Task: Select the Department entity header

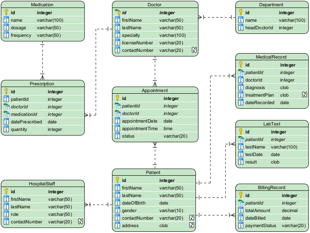Action: pos(271,5)
